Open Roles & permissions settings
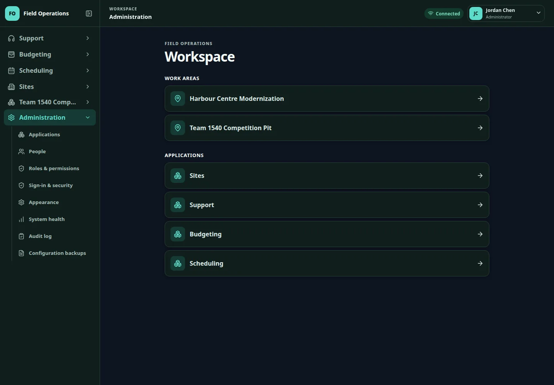 coord(55,168)
